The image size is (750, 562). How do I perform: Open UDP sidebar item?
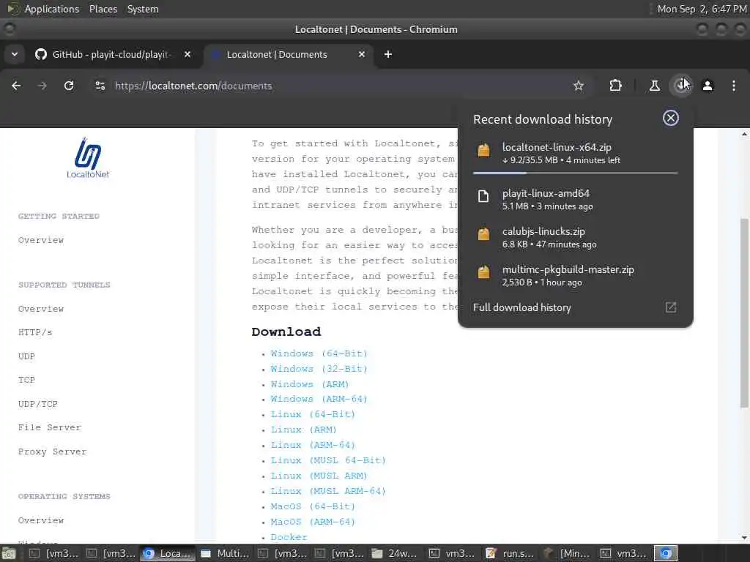point(26,356)
